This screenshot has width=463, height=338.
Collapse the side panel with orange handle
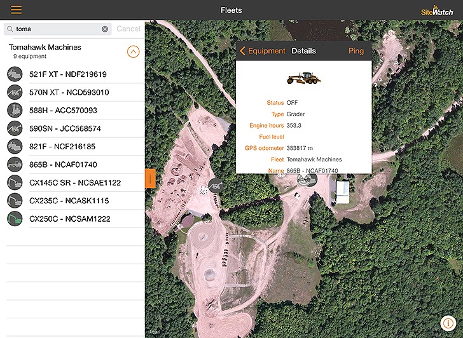[150, 179]
